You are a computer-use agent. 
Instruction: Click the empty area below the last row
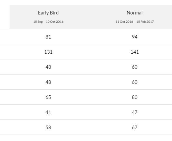pos(86,138)
